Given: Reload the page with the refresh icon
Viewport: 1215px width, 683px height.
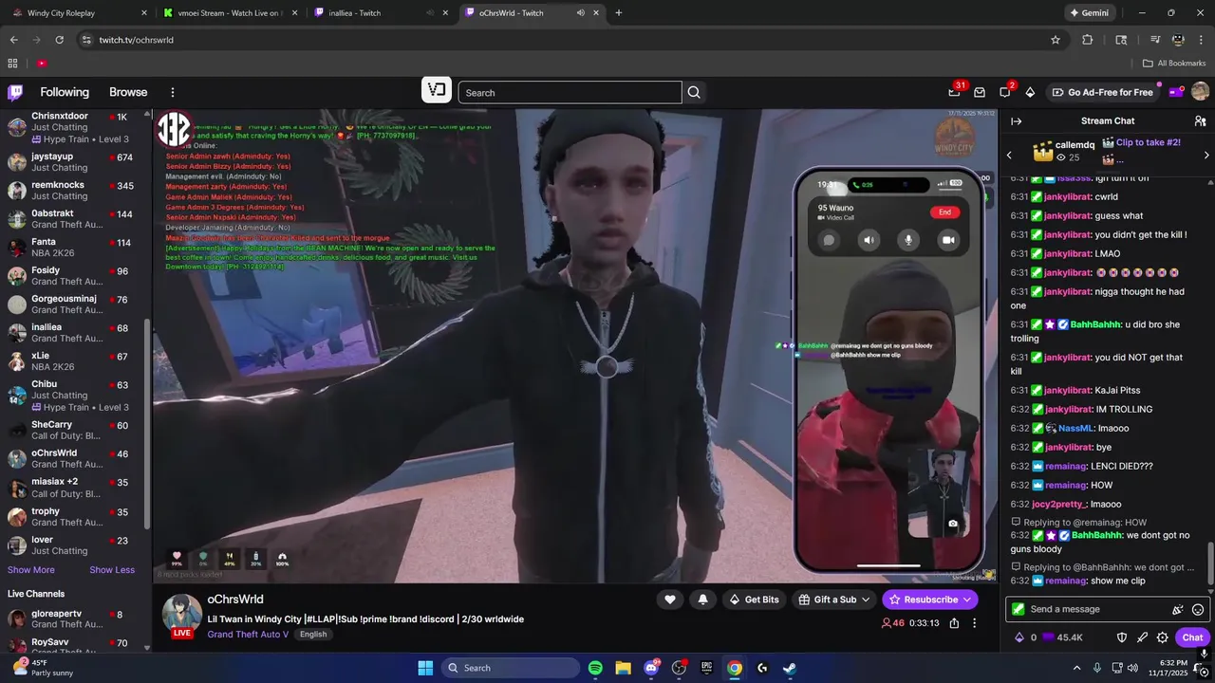Looking at the screenshot, I should [59, 40].
